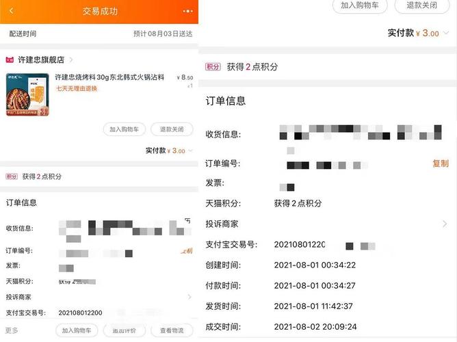Open 投诉商家 row chevron in left screen
This screenshot has height=342, width=457.
(x=189, y=297)
